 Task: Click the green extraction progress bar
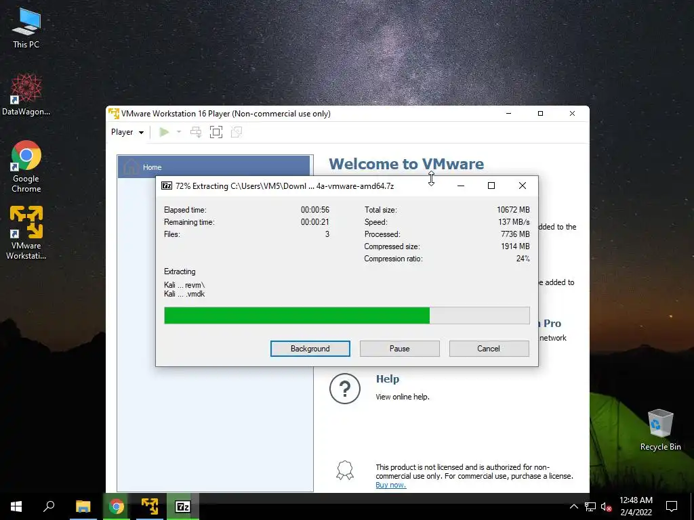point(346,316)
